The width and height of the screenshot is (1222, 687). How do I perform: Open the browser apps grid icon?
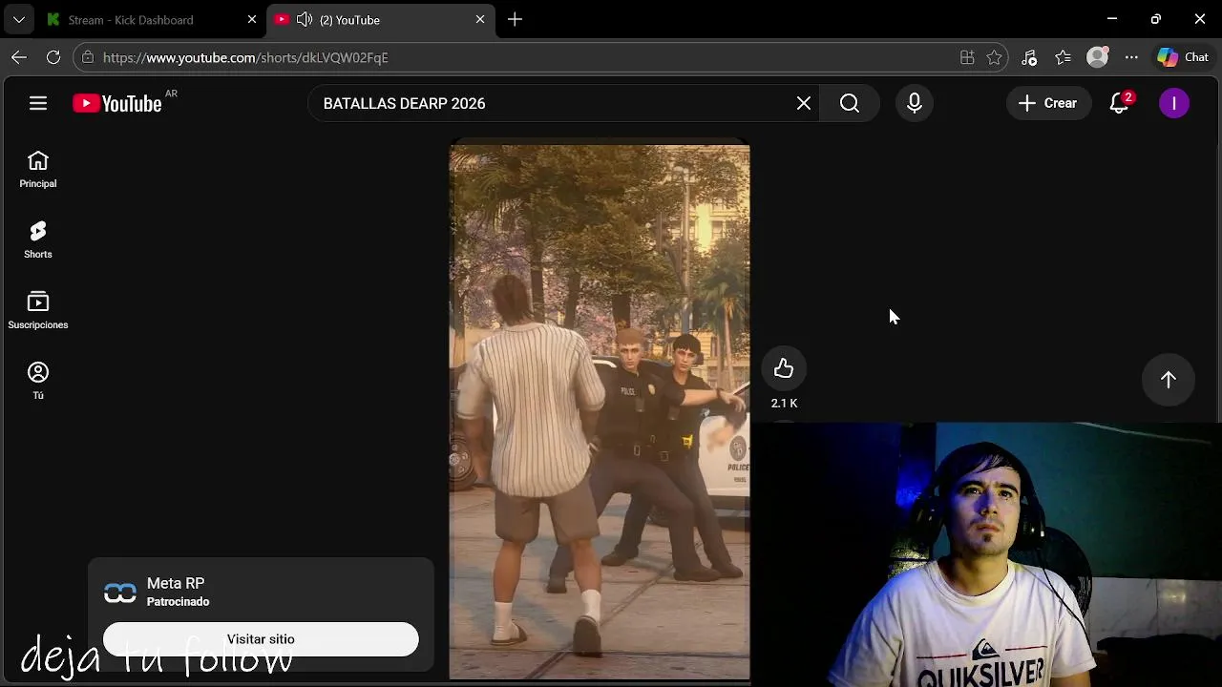pos(967,57)
